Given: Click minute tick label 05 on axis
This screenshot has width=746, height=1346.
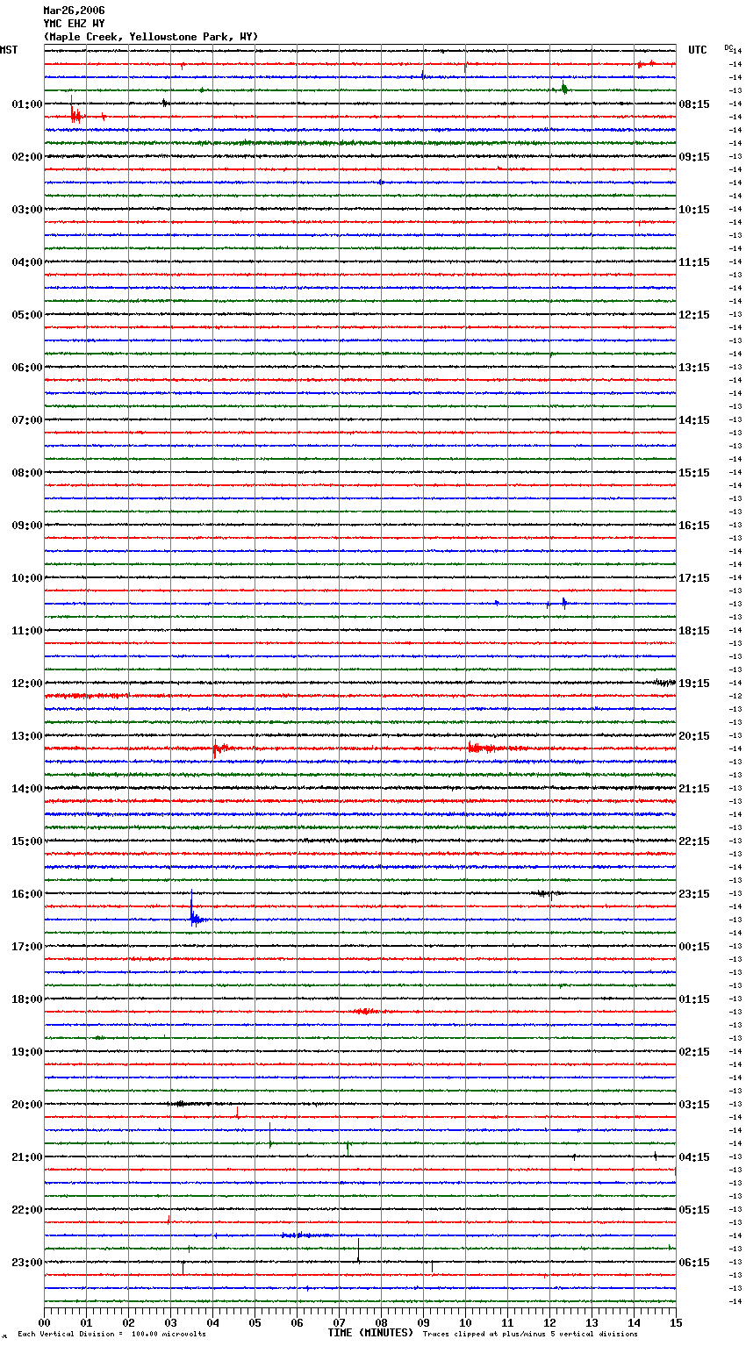Looking at the screenshot, I should [255, 1323].
